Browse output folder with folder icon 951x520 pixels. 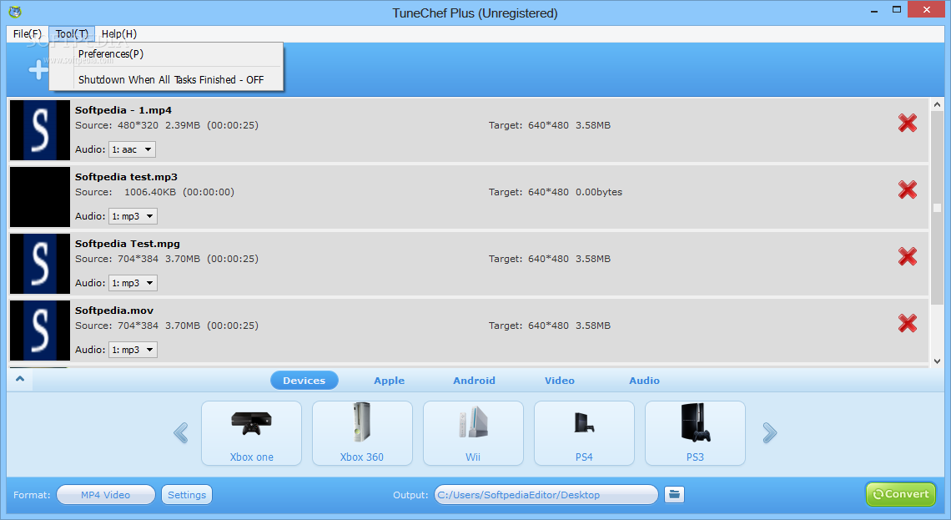click(x=674, y=494)
